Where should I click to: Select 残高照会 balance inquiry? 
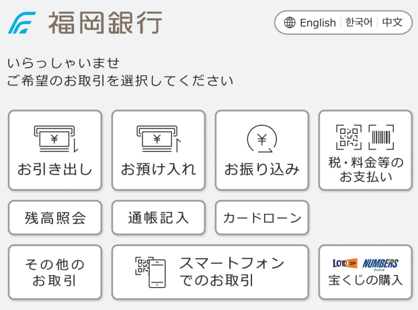(55, 218)
